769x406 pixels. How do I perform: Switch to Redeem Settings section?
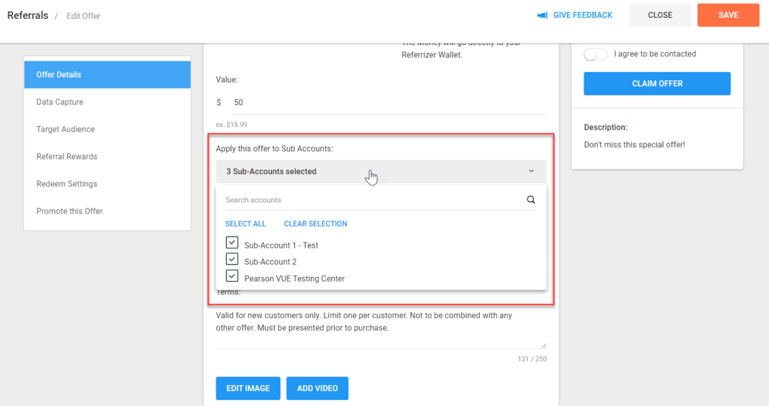coord(65,184)
